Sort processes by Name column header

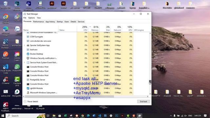pyautogui.click(x=41, y=29)
